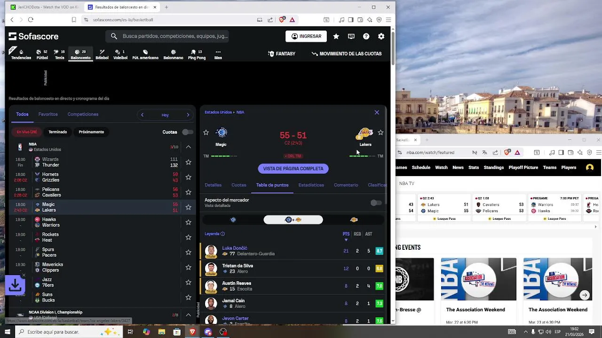Bookmark the Sofascore page

[x=74, y=20]
